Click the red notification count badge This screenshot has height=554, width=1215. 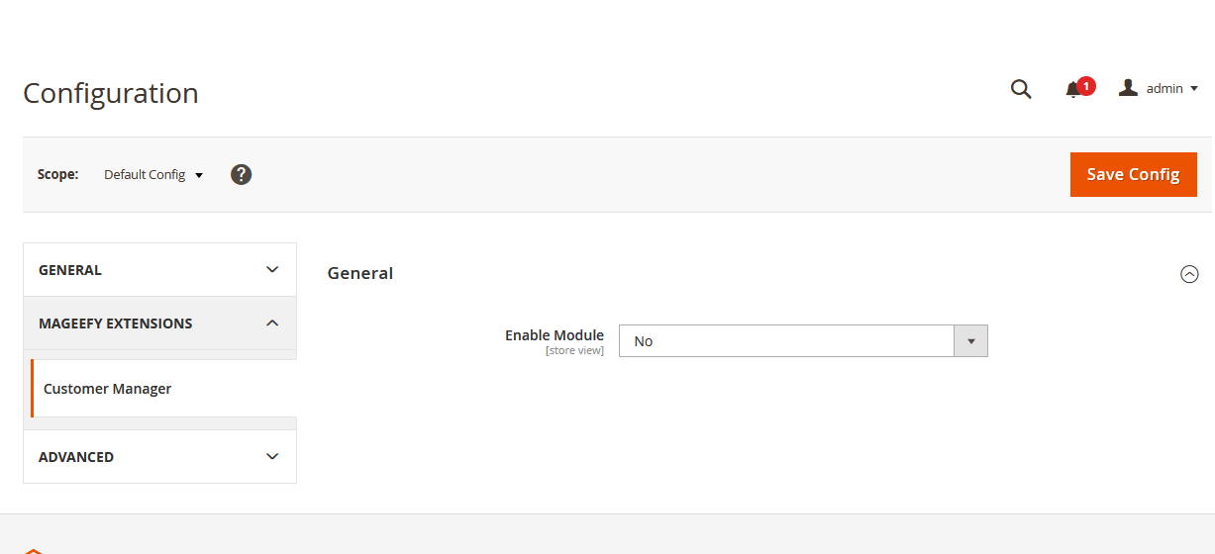pyautogui.click(x=1086, y=86)
